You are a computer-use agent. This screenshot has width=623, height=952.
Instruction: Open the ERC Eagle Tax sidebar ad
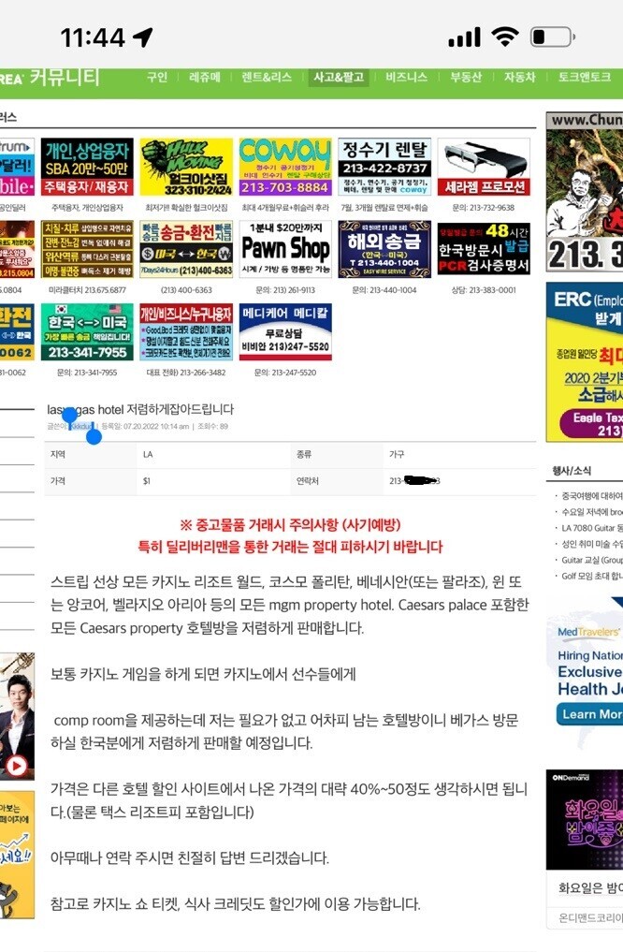(584, 361)
